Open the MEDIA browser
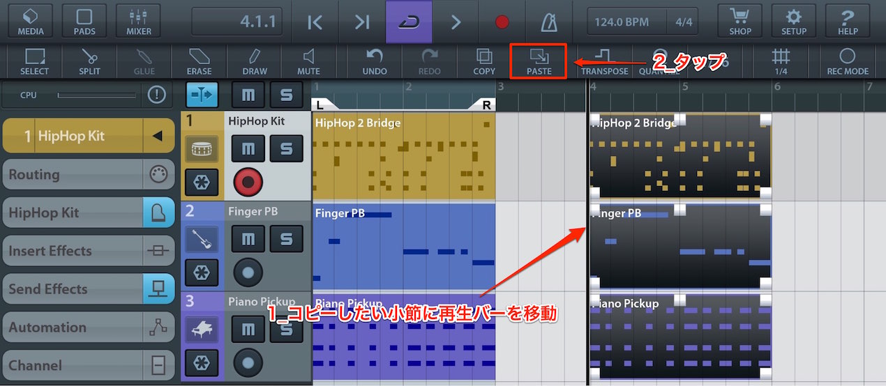The image size is (886, 386). click(30, 21)
